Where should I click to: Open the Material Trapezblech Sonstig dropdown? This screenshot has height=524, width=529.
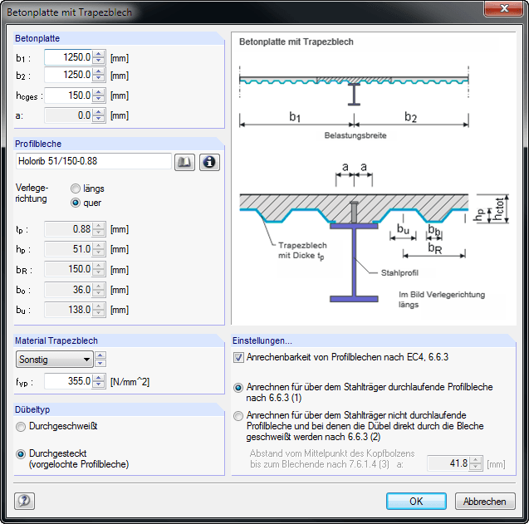point(55,360)
